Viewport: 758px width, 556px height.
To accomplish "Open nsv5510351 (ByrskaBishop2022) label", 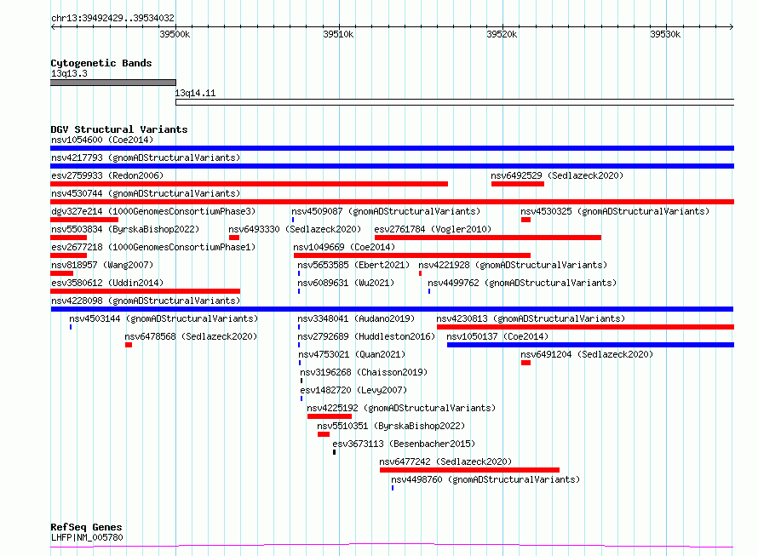I will tap(391, 426).
